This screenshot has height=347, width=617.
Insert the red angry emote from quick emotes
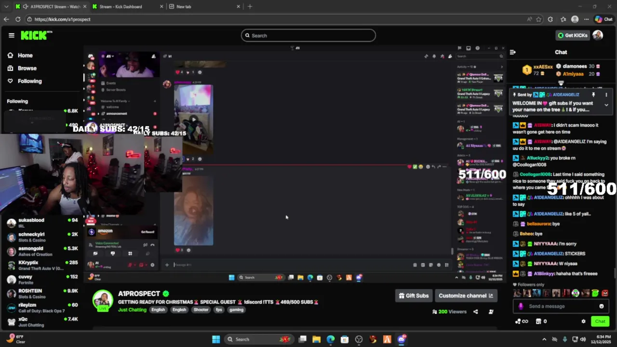[x=605, y=293]
